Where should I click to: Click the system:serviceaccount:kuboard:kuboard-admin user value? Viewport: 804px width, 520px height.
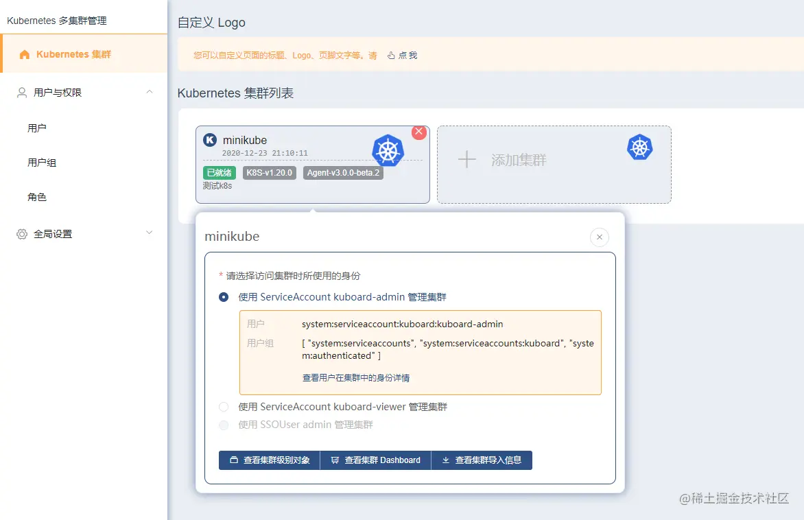coord(403,324)
